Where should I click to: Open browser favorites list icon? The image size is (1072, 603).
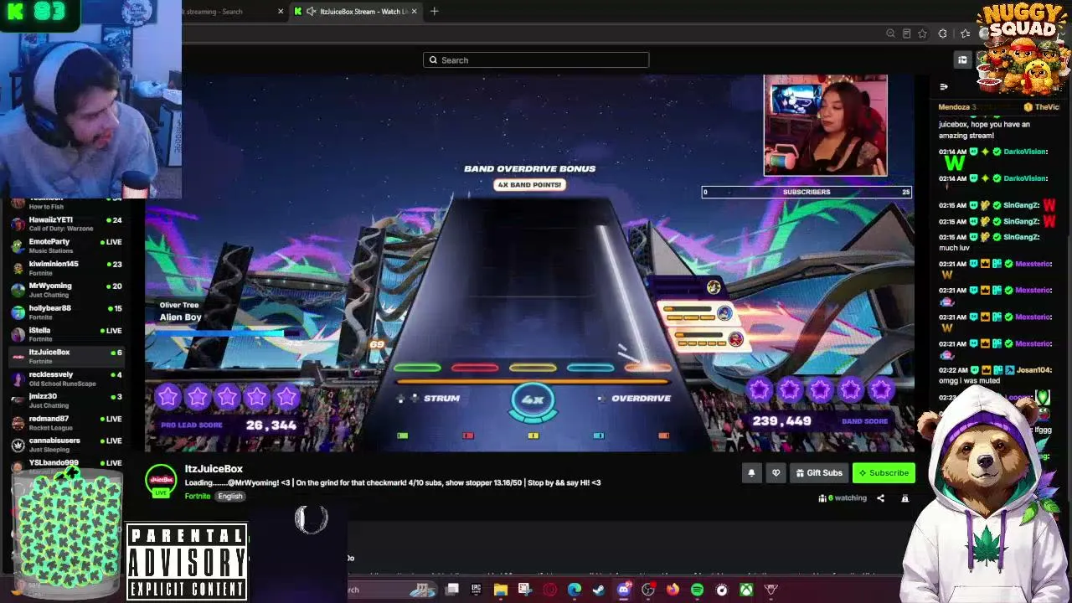coord(965,33)
